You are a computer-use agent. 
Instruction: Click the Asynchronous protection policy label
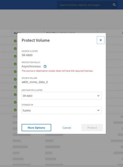click(31, 66)
